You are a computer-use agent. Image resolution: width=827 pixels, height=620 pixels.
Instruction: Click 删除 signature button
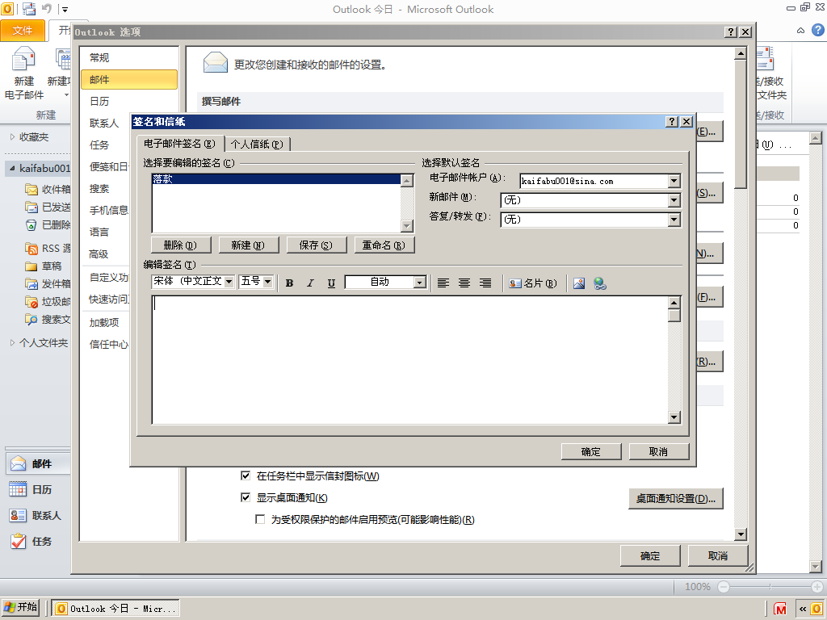coord(180,245)
